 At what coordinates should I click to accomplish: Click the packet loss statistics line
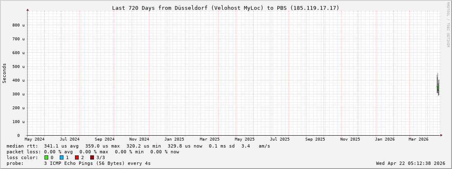click(93, 152)
